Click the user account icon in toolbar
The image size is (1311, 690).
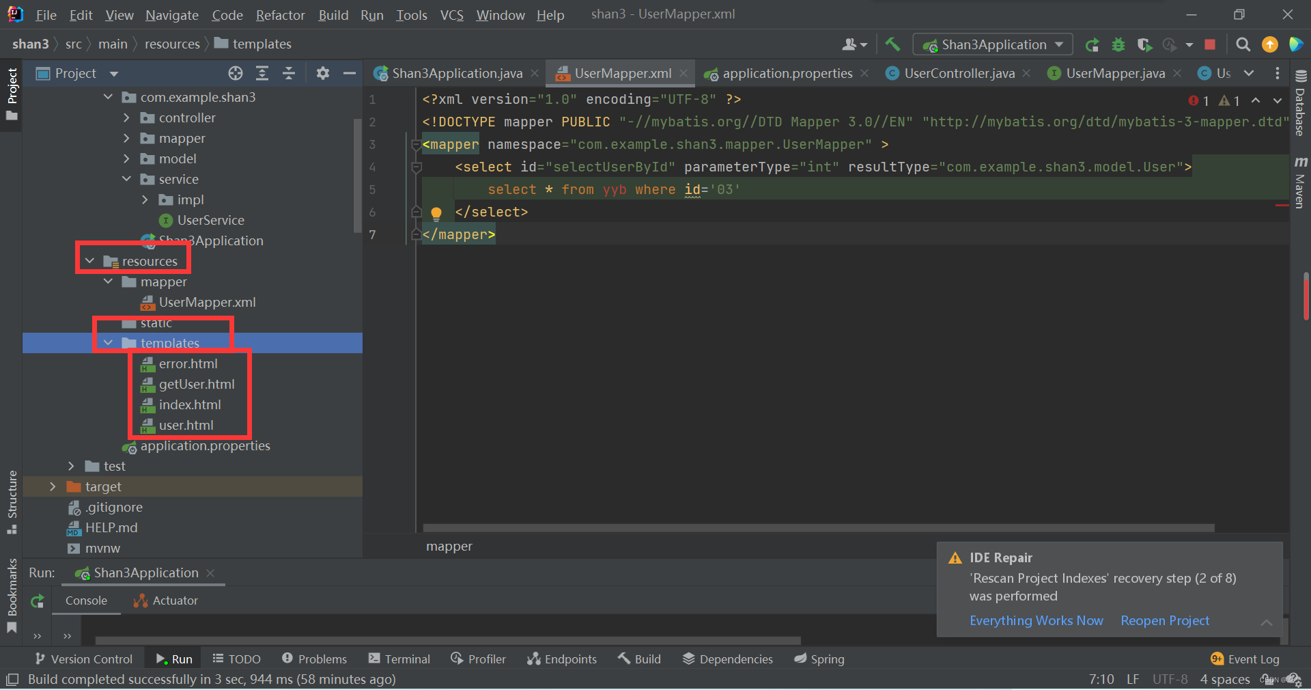tap(854, 44)
